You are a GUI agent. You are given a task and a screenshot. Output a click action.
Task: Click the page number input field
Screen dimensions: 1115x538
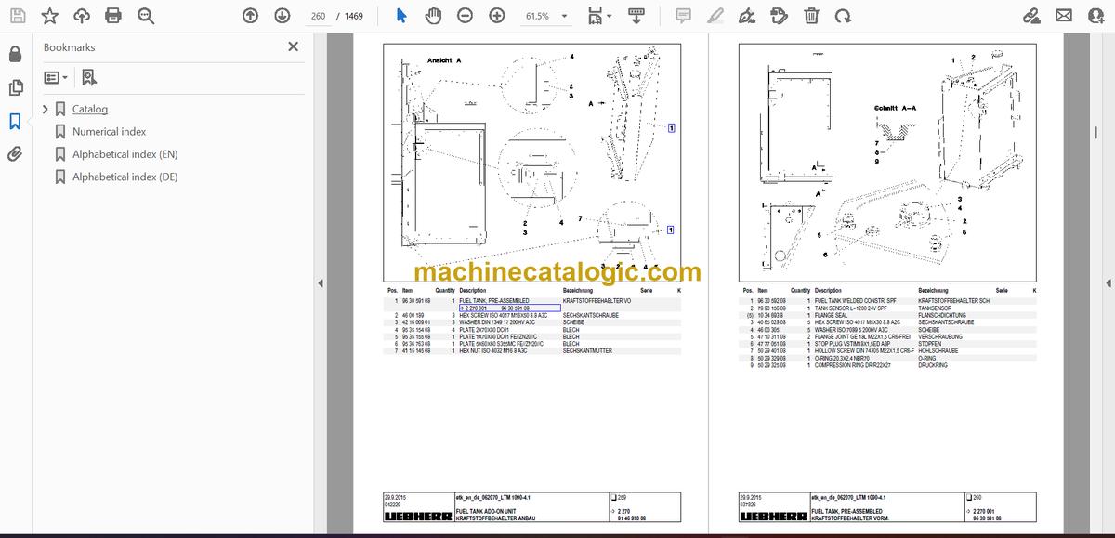tap(319, 16)
